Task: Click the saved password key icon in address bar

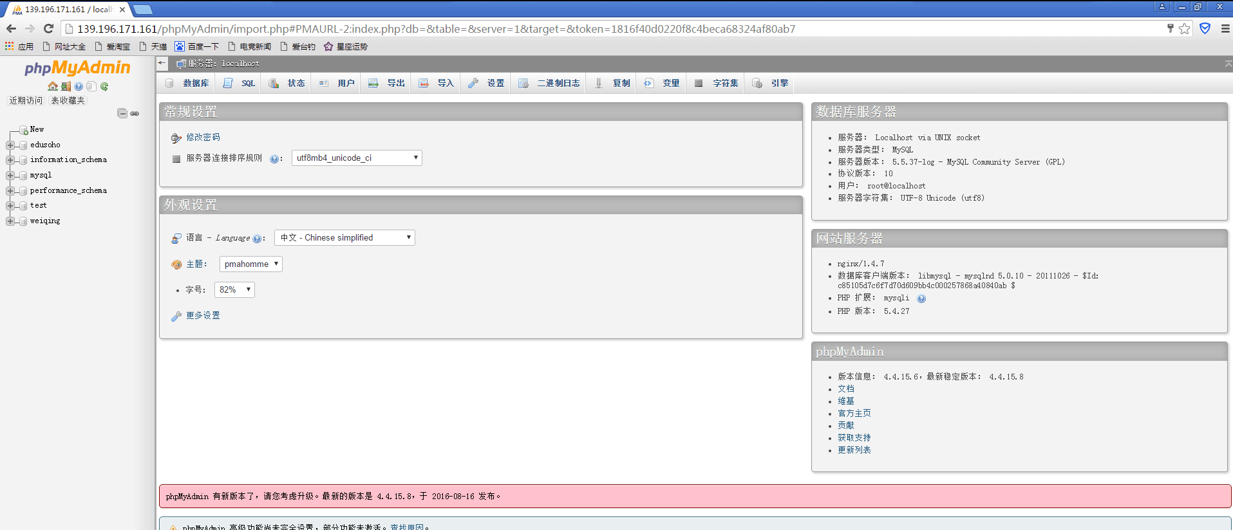Action: [x=1171, y=28]
